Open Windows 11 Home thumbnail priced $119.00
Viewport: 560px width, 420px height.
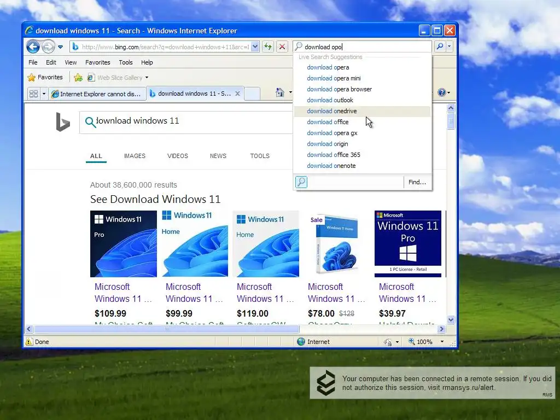266,244
